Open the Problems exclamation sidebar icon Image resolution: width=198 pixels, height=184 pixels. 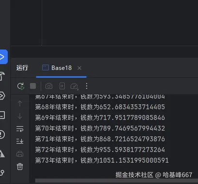pos(2,134)
